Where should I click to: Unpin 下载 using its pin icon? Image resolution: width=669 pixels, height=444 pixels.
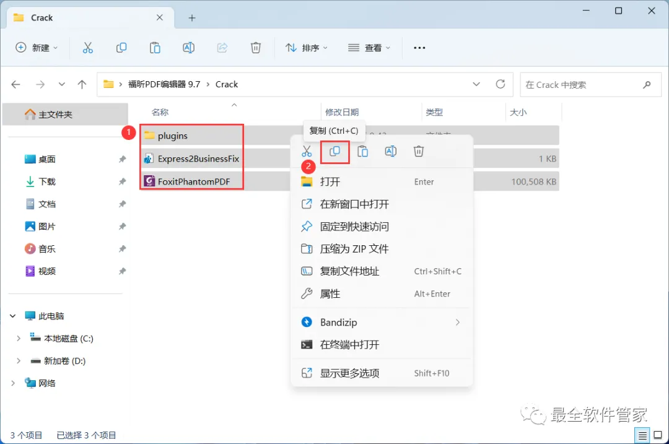coord(123,181)
